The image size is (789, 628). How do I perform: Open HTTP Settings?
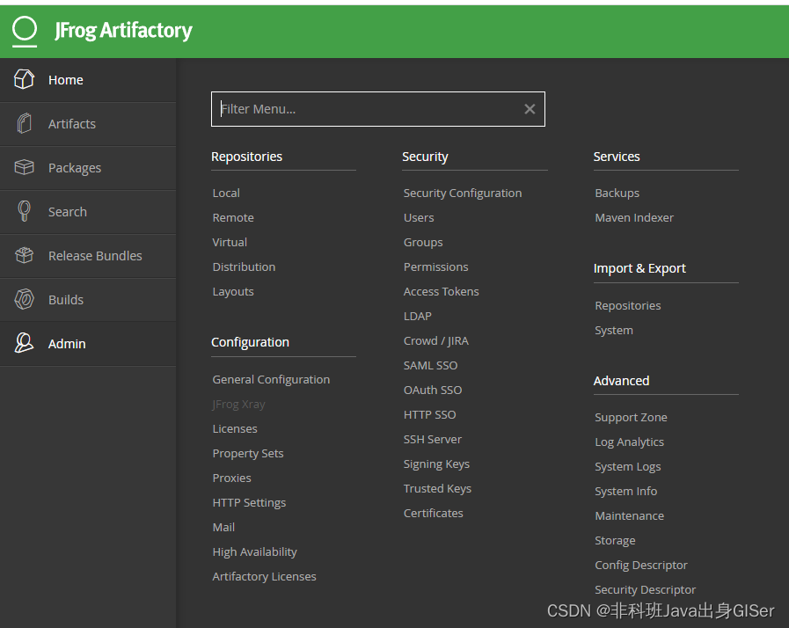pyautogui.click(x=249, y=503)
